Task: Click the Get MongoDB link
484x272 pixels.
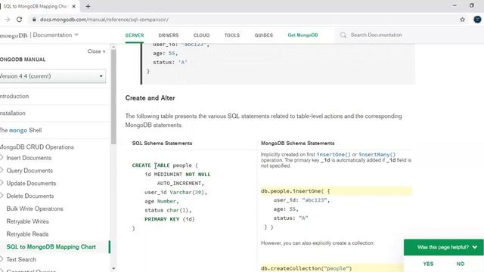Action: tap(302, 36)
